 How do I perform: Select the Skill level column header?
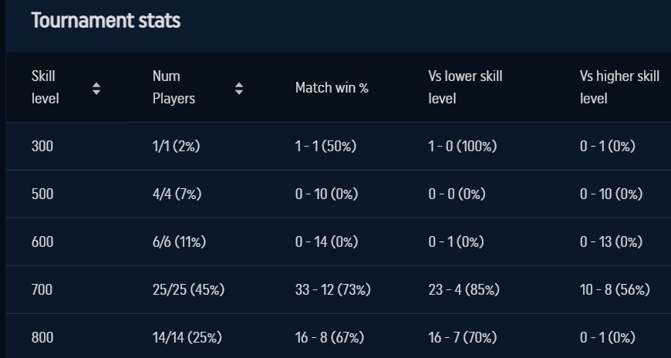(45, 87)
